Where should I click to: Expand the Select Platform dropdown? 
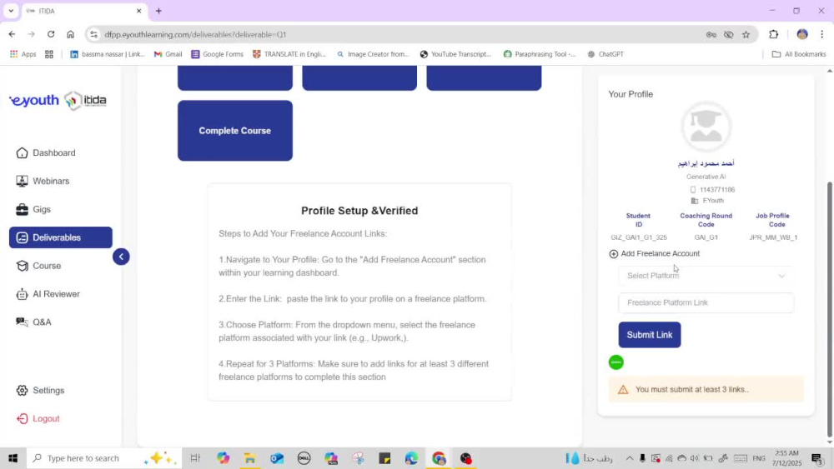click(x=706, y=276)
